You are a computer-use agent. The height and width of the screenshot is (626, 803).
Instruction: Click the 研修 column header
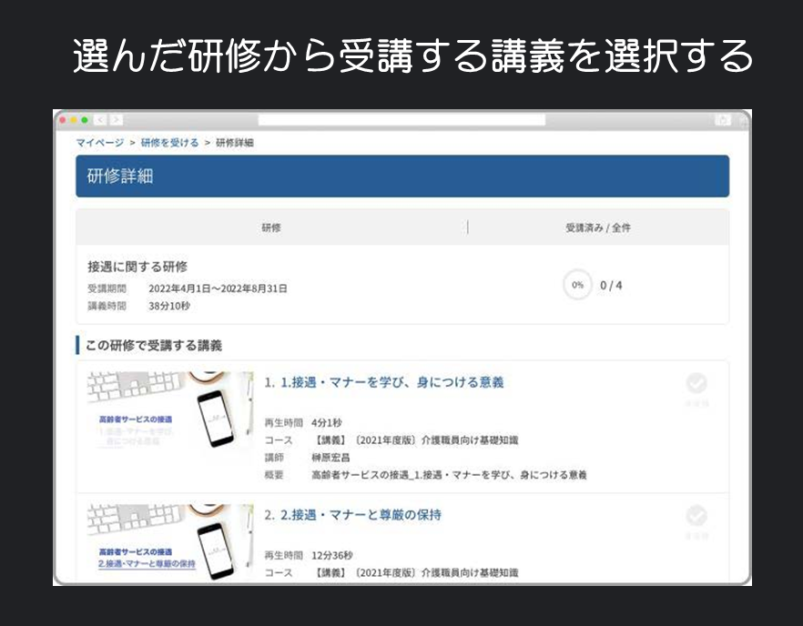(271, 227)
